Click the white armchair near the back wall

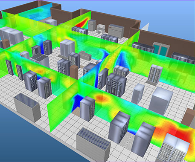pos(101,29)
